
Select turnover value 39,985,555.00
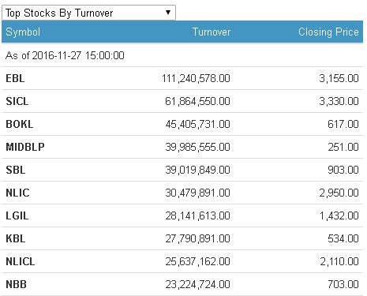click(x=197, y=147)
